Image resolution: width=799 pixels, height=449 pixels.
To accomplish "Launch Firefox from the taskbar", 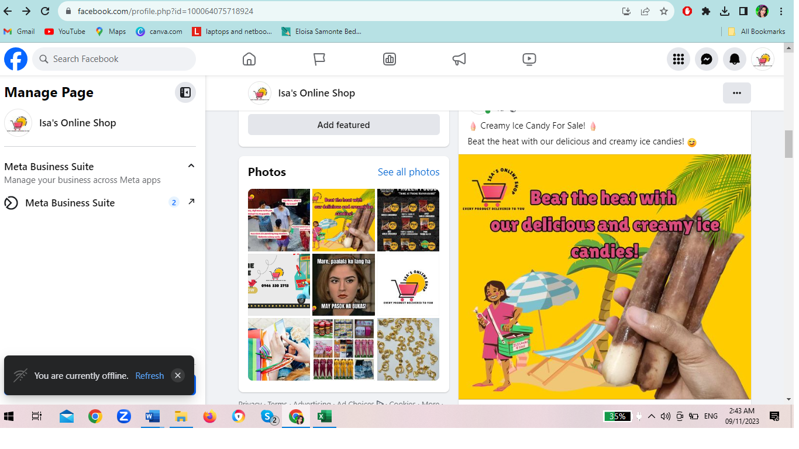I will (x=209, y=416).
